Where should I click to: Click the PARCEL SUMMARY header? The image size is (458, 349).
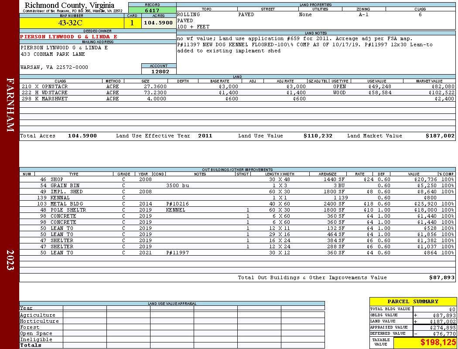pyautogui.click(x=413, y=301)
